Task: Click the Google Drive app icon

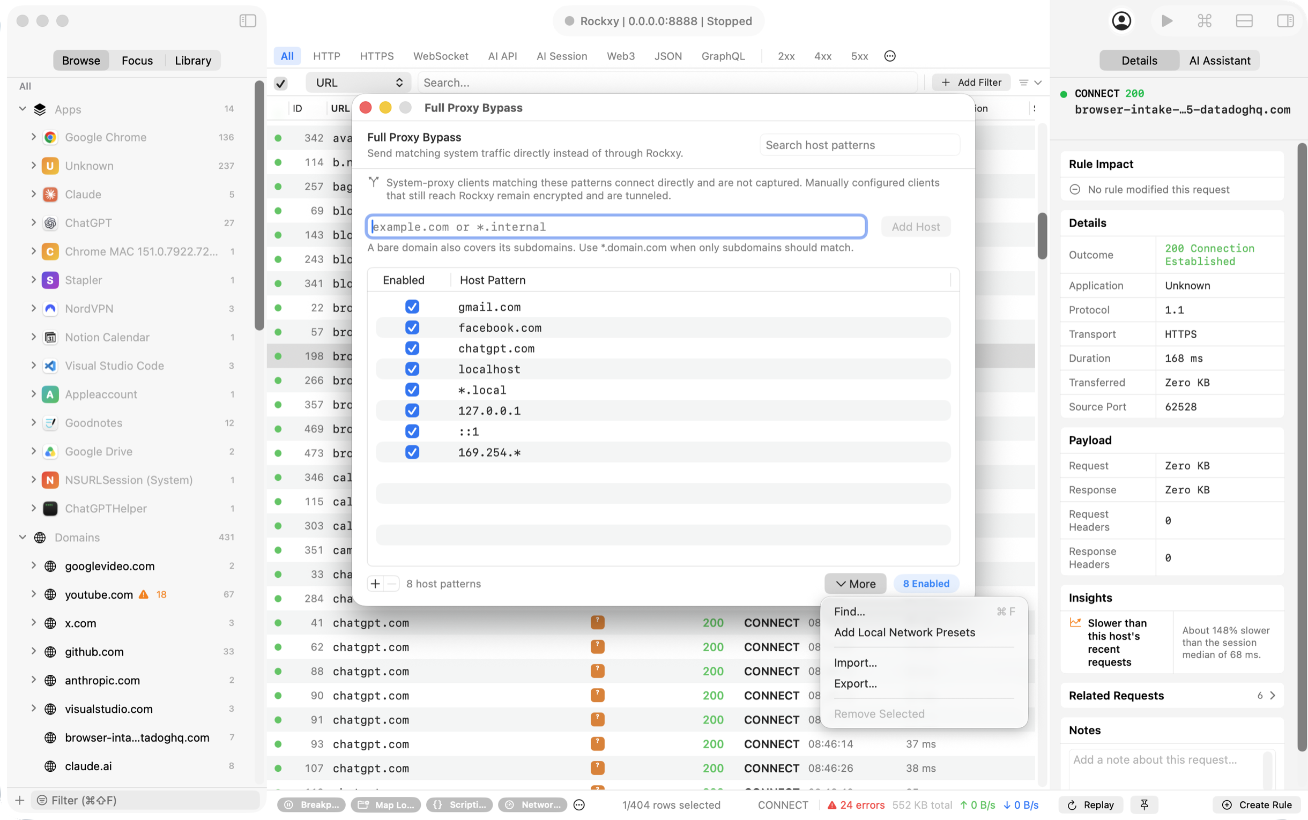Action: tap(50, 451)
